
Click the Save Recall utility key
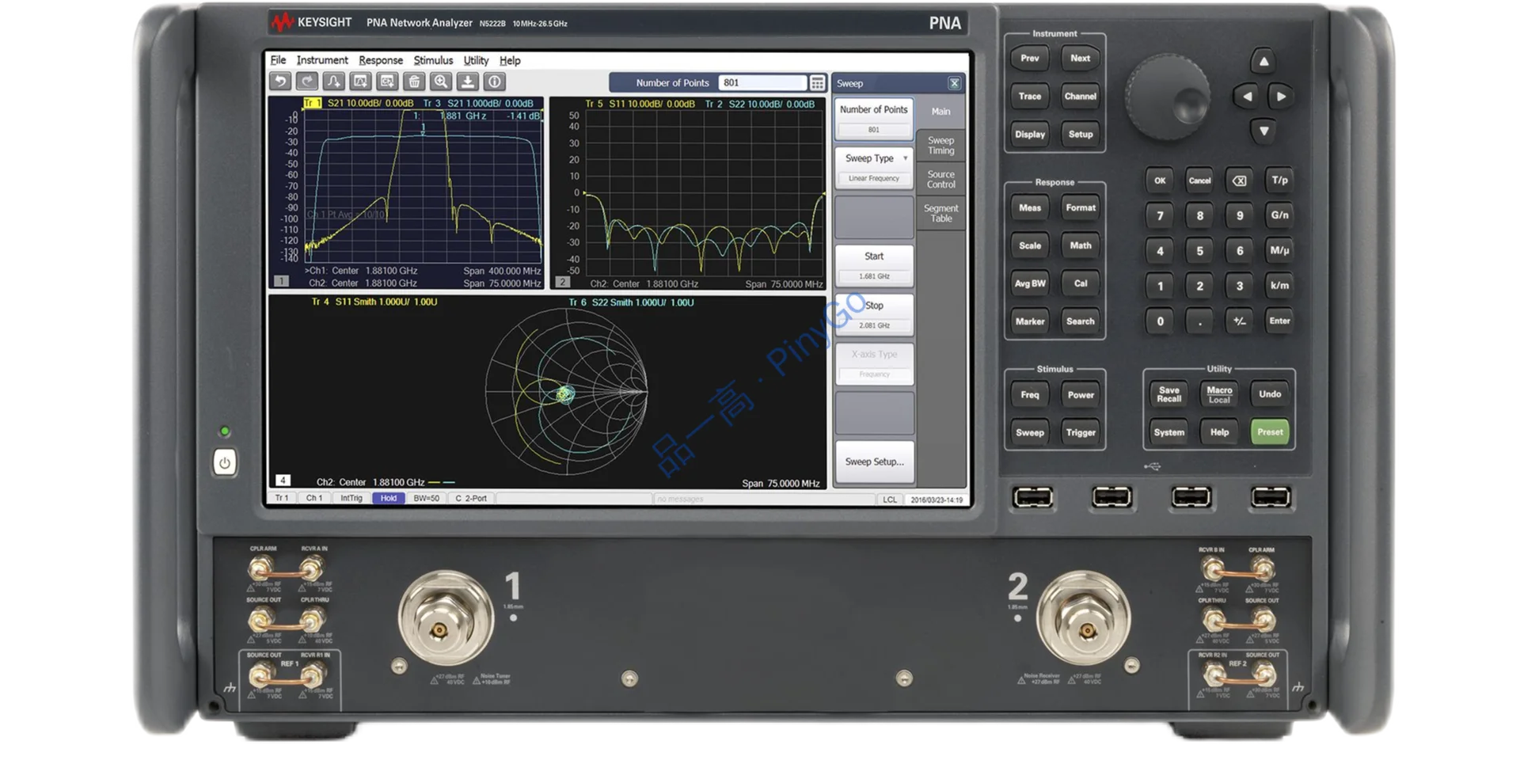tap(1169, 394)
